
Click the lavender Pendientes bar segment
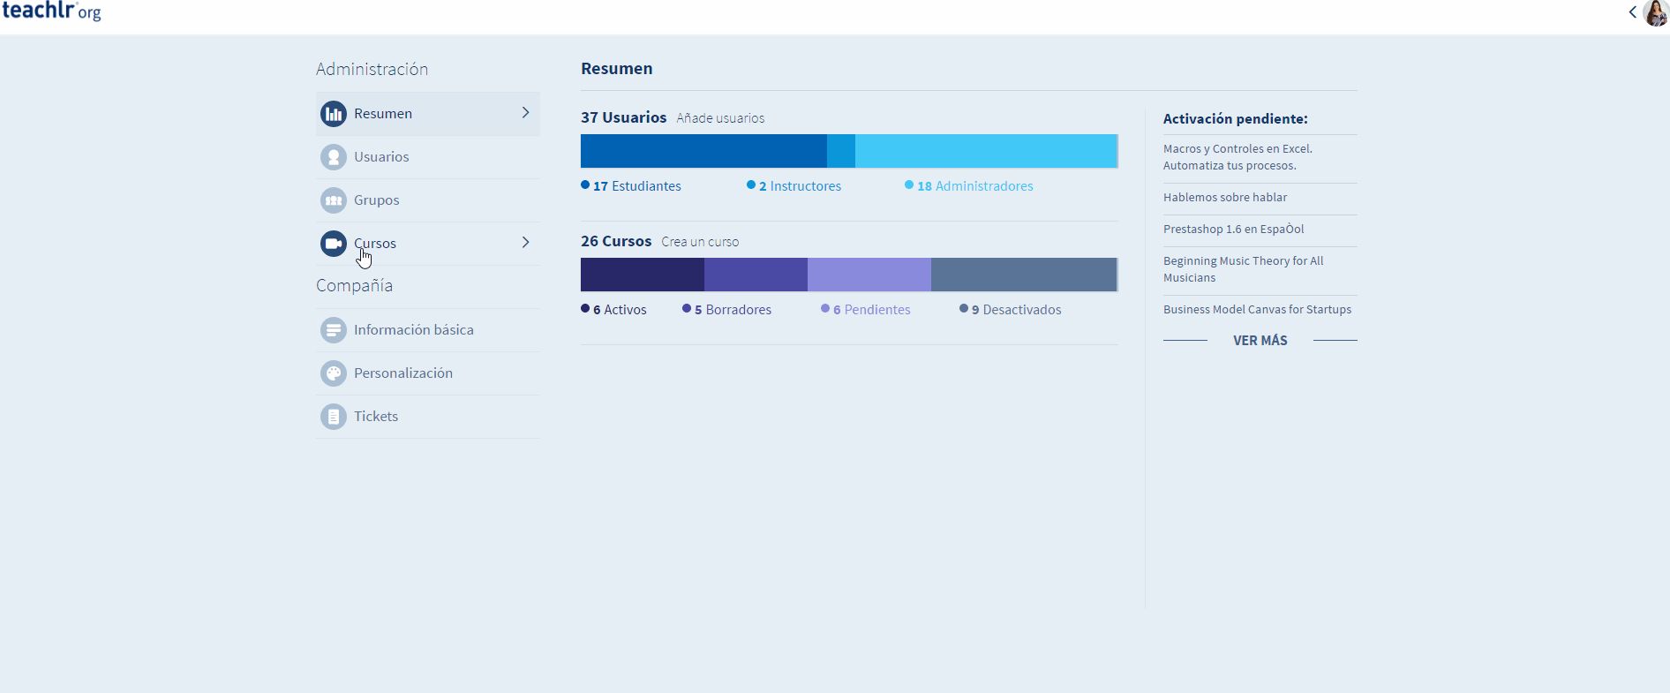point(869,275)
